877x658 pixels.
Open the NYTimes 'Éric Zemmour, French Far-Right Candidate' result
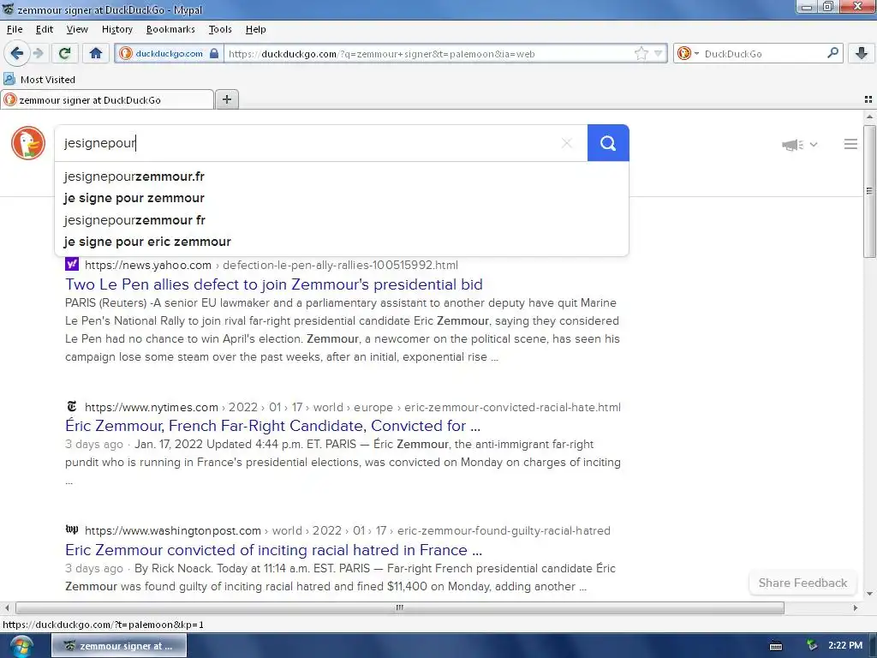pos(272,426)
